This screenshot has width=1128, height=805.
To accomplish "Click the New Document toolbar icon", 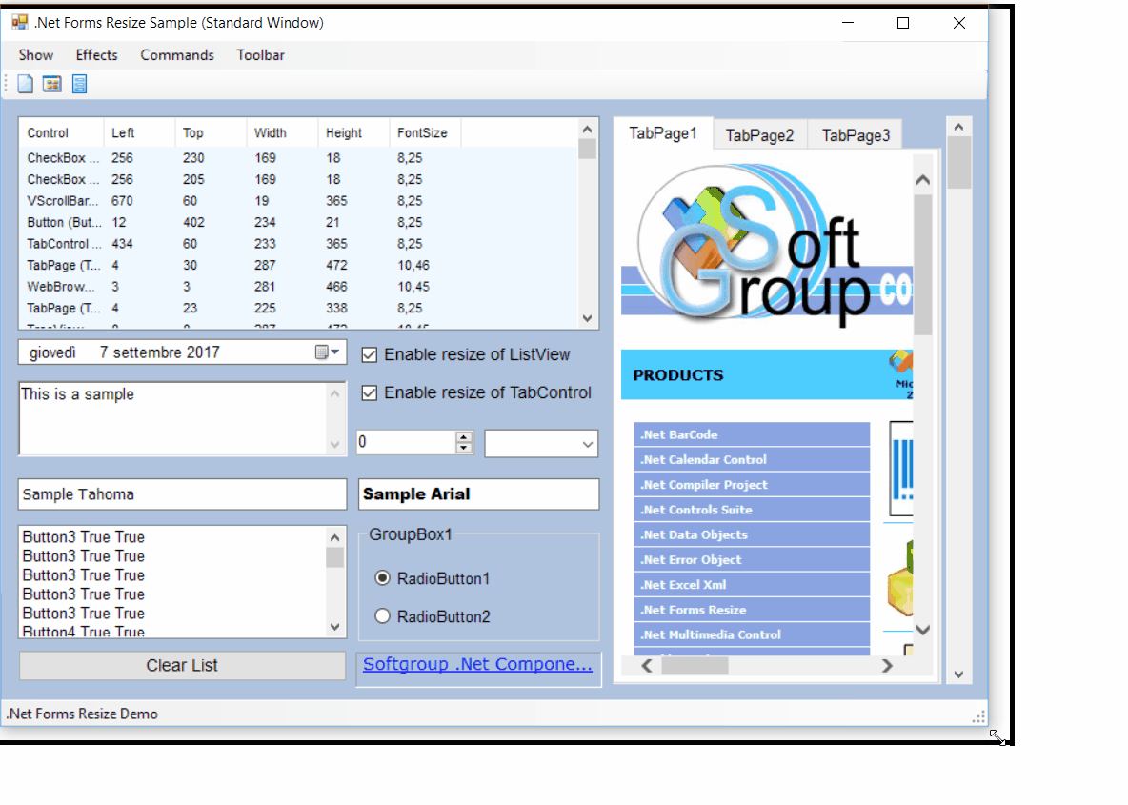I will [x=24, y=84].
